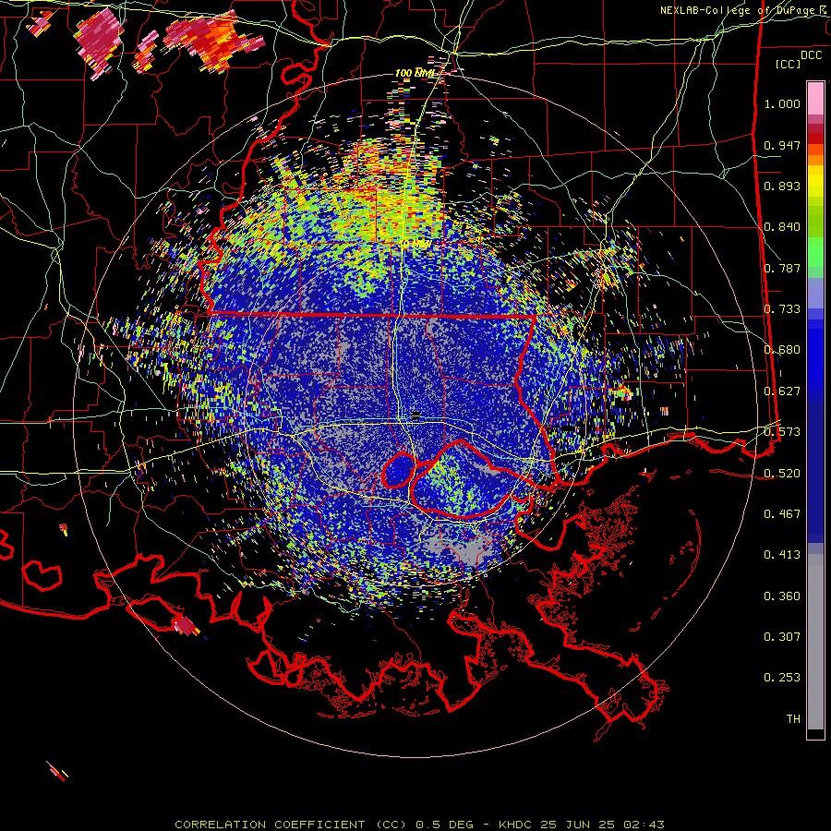Pick the pink segment of the color bar
This screenshot has width=831, height=831.
[815, 98]
